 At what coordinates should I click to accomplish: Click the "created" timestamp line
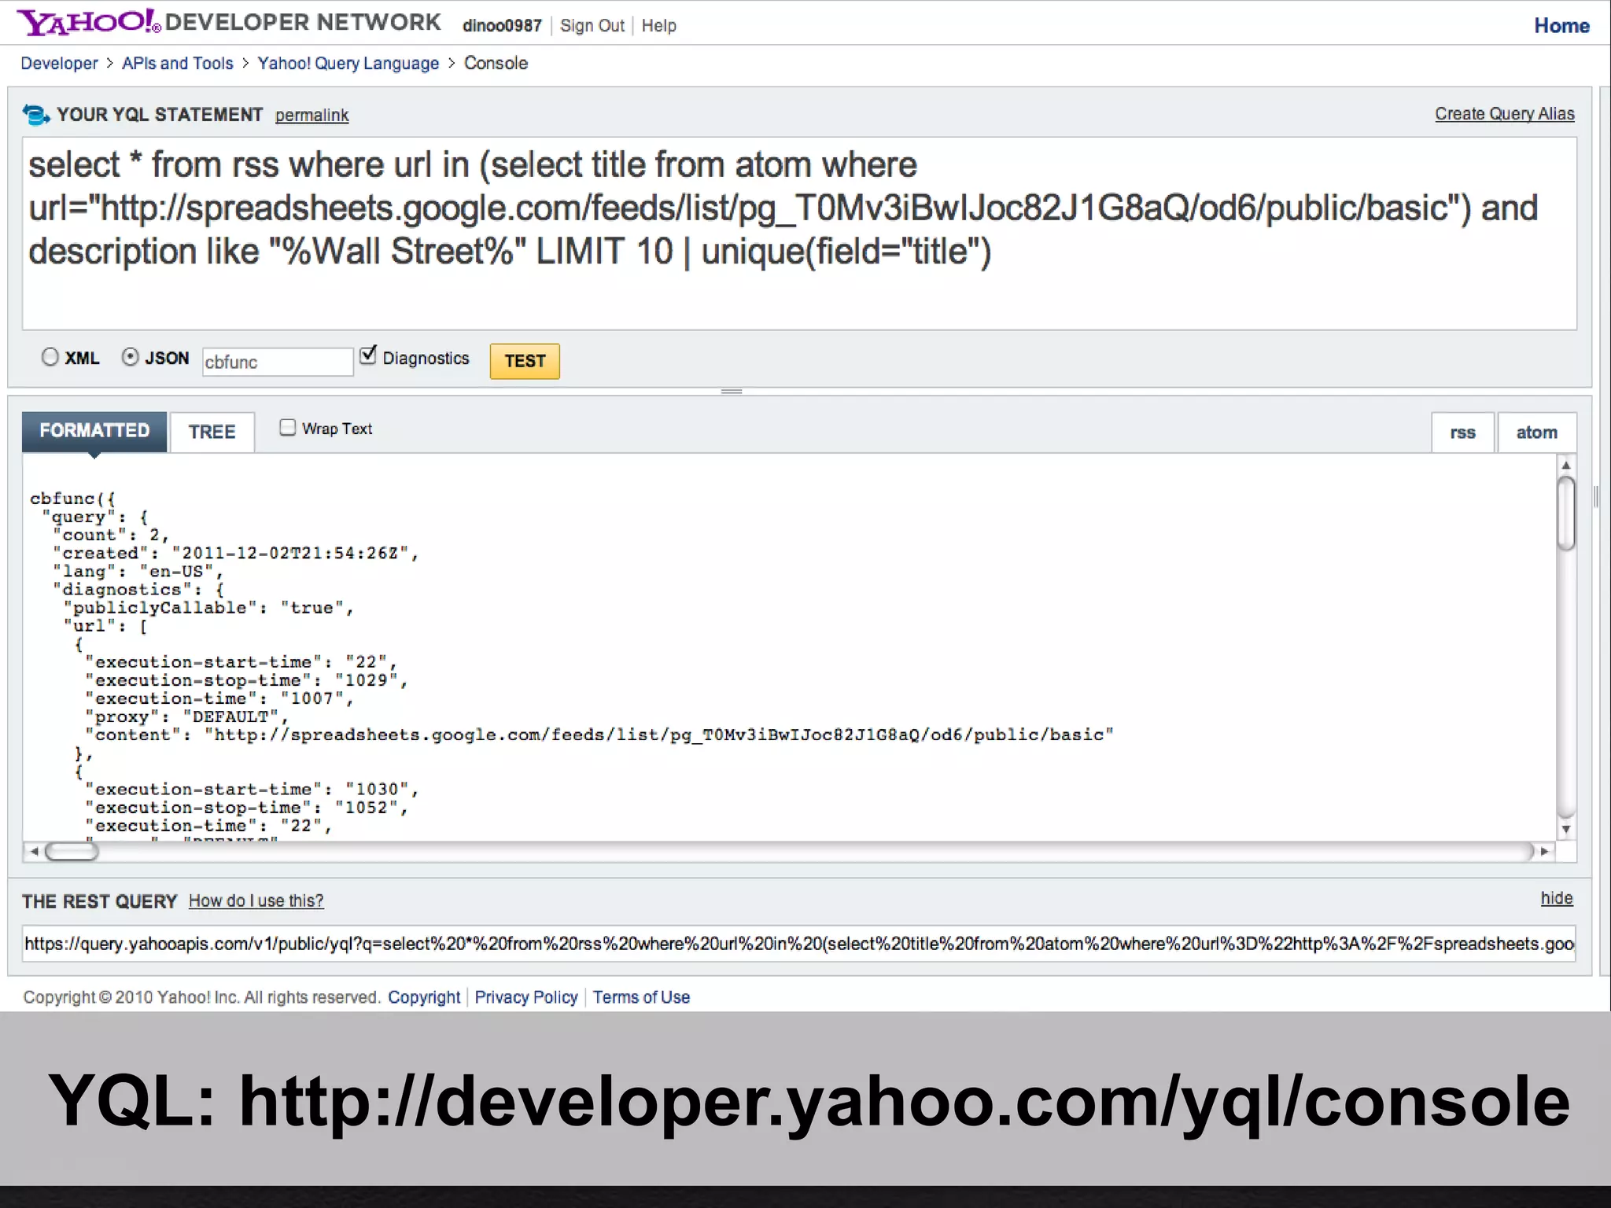pyautogui.click(x=236, y=554)
